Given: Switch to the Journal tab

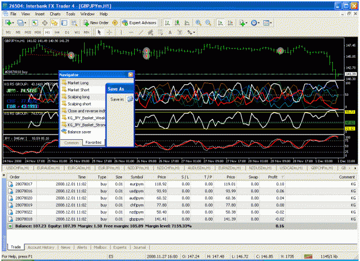Looking at the screenshot, I should coord(139,247).
